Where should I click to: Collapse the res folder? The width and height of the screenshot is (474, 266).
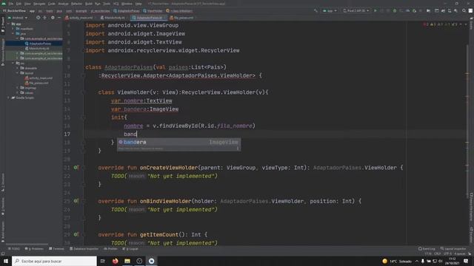tap(13, 63)
